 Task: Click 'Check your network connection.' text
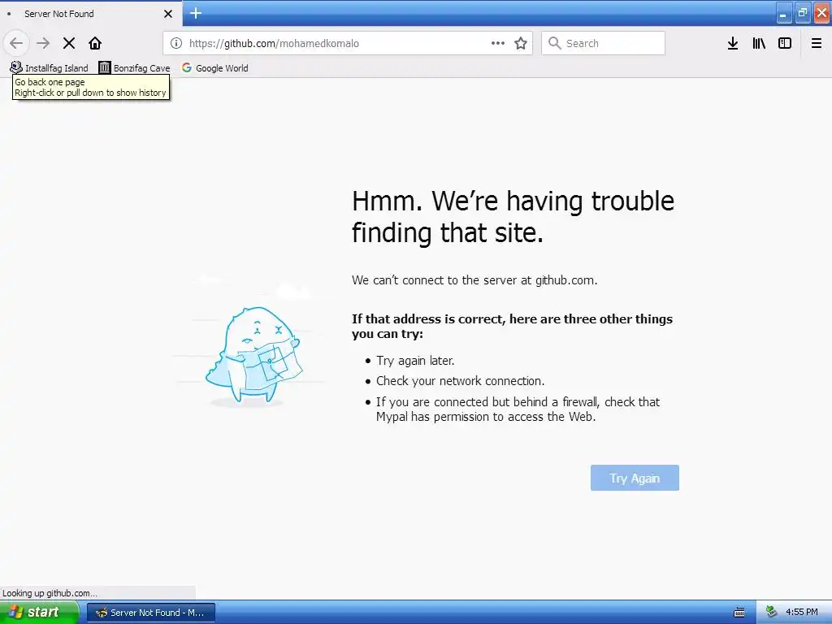click(461, 381)
